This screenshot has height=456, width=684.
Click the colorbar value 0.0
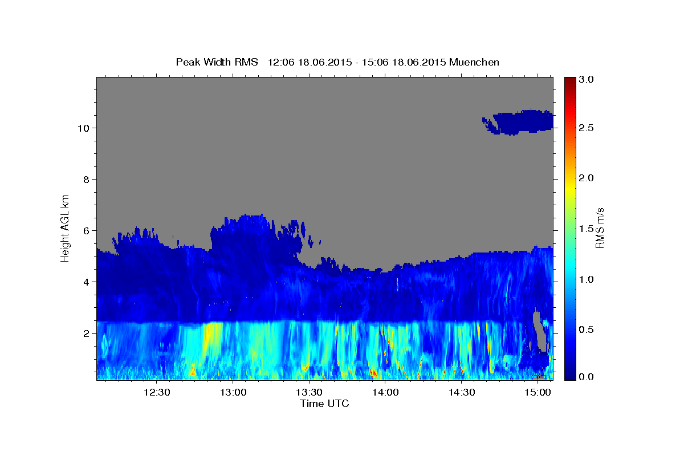pyautogui.click(x=587, y=377)
